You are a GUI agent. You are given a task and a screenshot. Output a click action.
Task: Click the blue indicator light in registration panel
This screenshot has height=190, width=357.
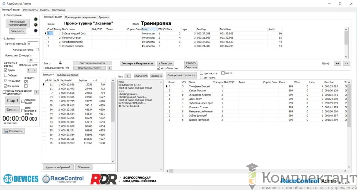[35, 31]
